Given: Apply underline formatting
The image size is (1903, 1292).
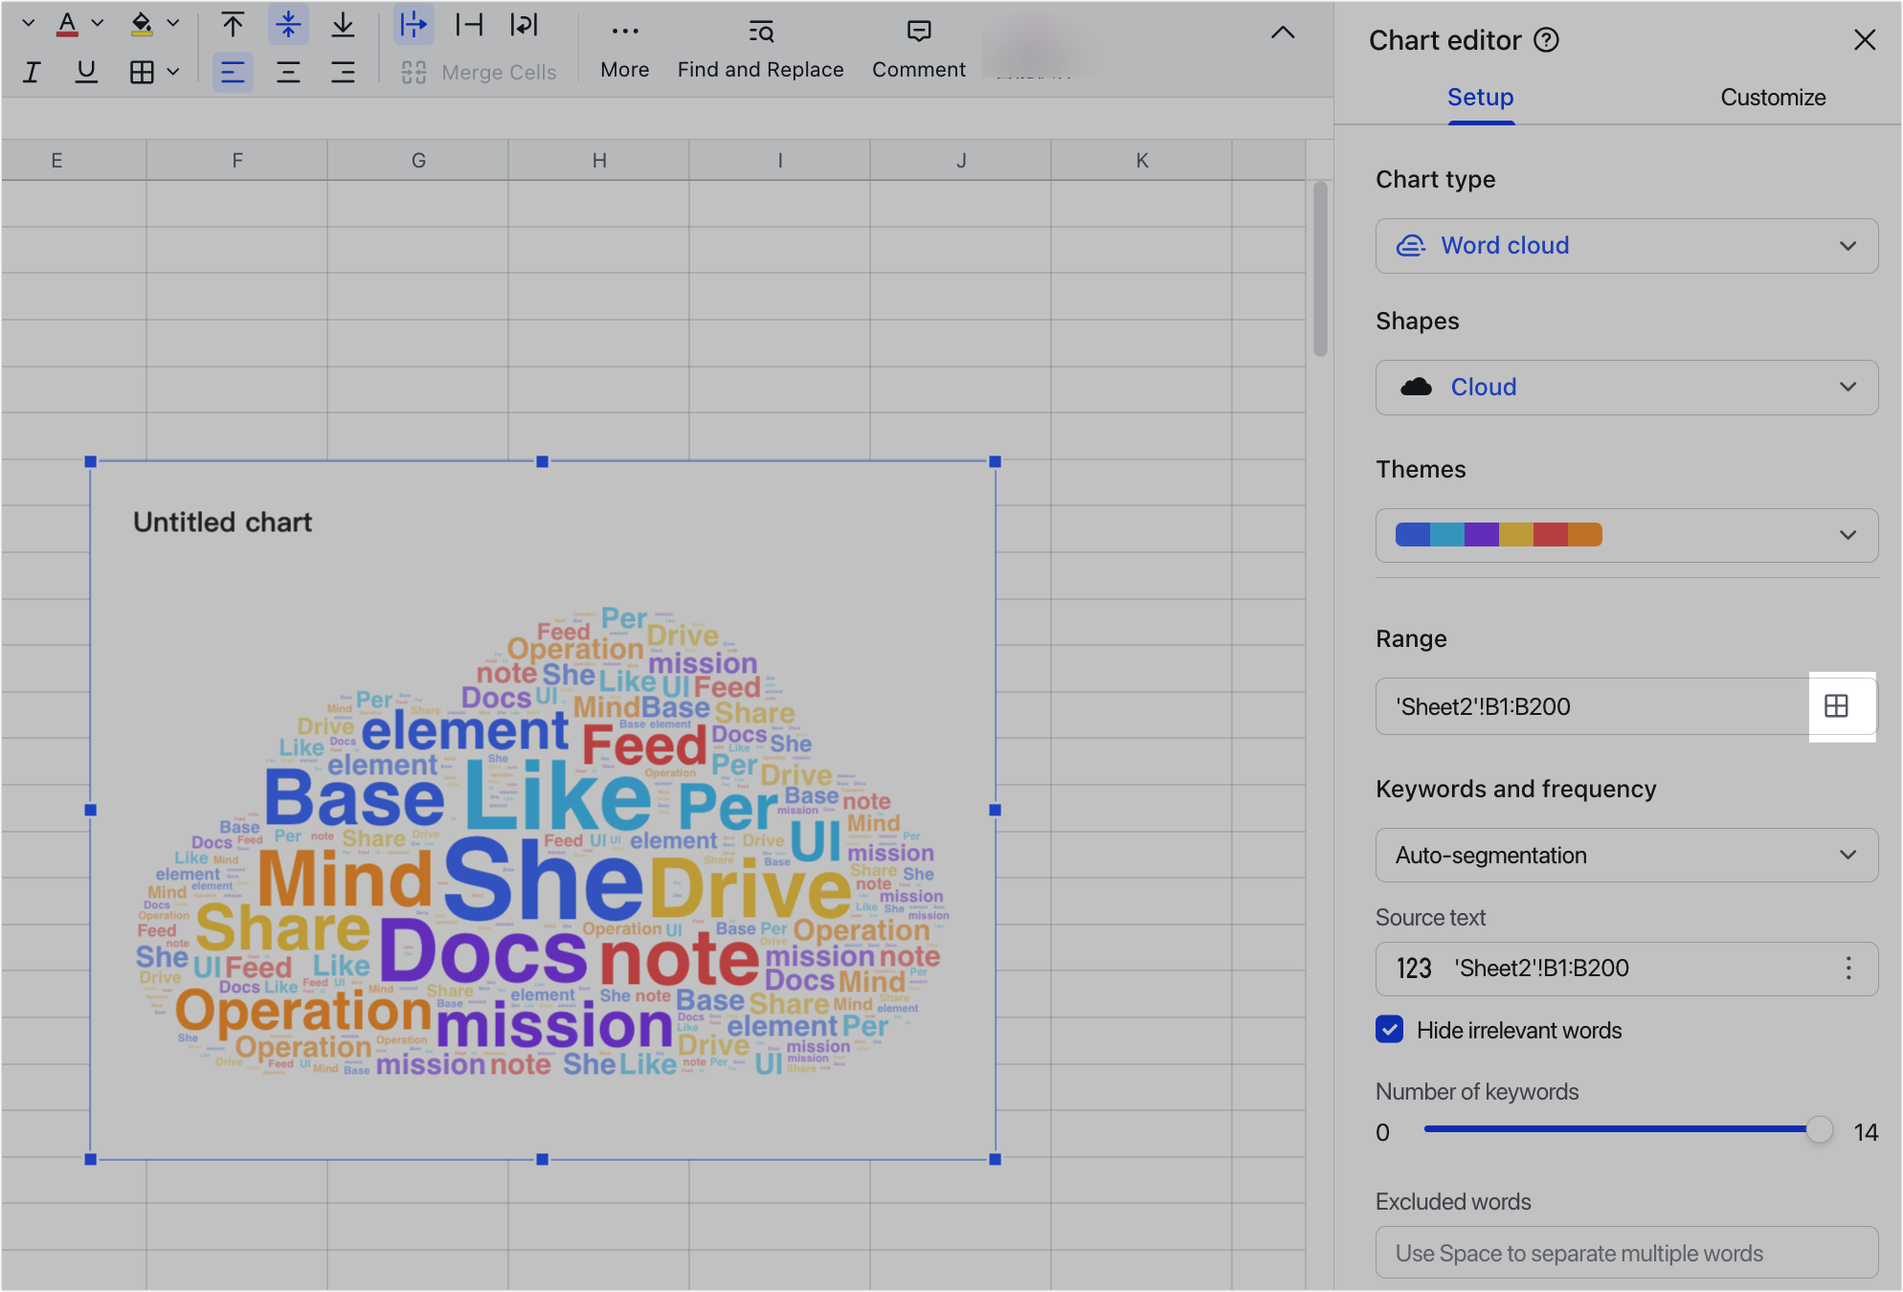Looking at the screenshot, I should pos(86,71).
